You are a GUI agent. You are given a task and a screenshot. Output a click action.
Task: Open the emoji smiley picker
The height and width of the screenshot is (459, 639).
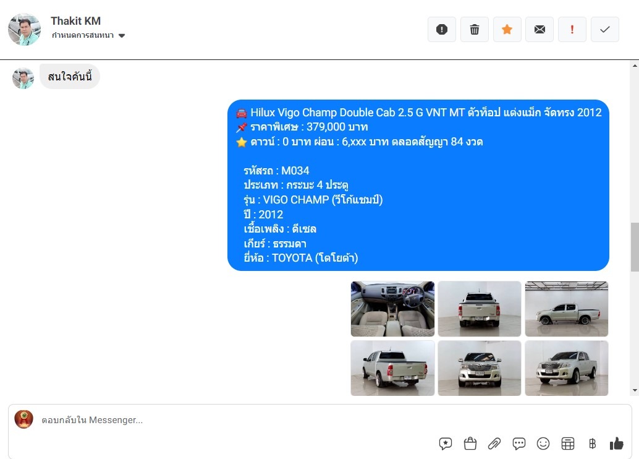[x=543, y=444]
